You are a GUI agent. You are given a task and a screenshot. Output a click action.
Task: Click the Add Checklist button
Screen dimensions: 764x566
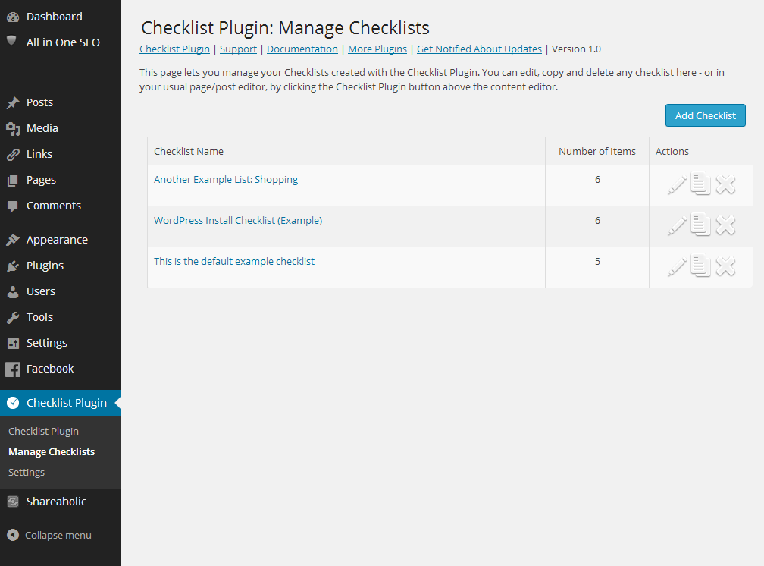[706, 115]
